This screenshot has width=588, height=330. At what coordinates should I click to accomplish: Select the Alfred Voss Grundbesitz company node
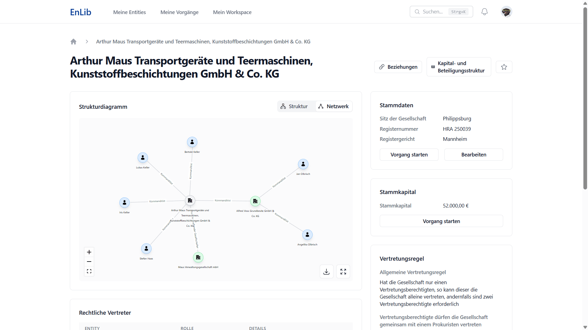pos(255,201)
